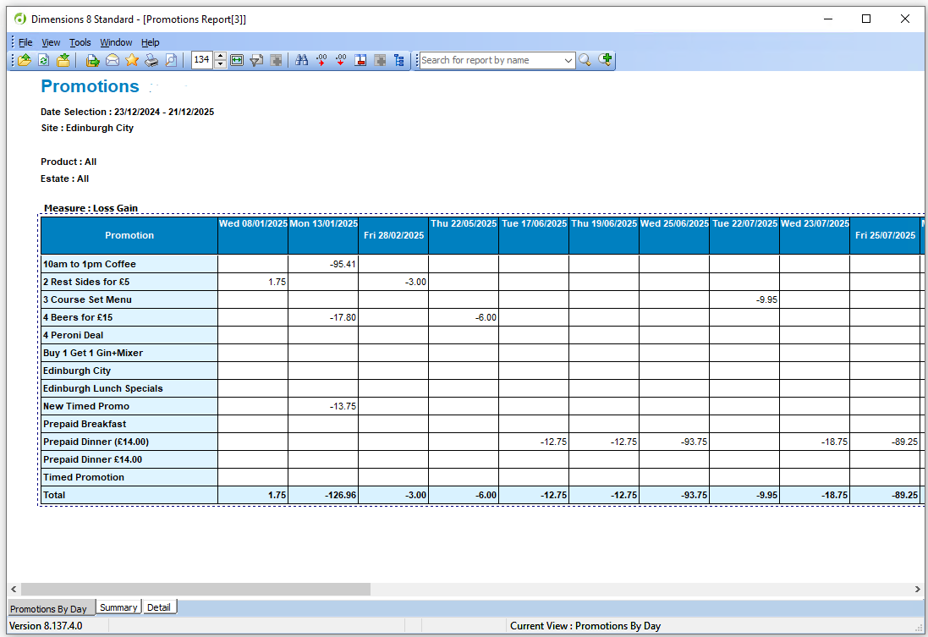The width and height of the screenshot is (928, 637).
Task: Switch to the Detail tab
Action: pos(159,607)
